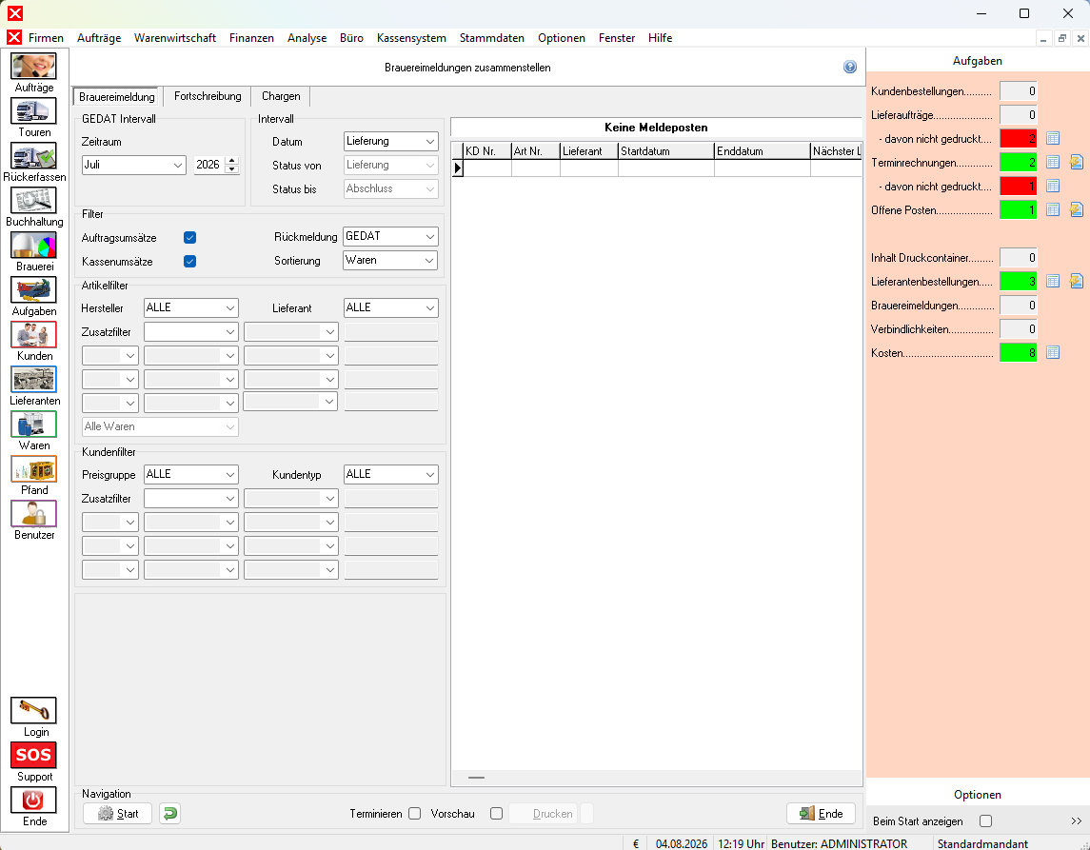Open the Pfand sidebar icon
Screen dimensions: 1090x850
click(x=33, y=469)
